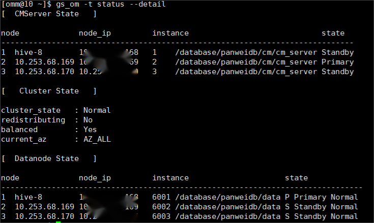
Task: Click the green terminal cursor block
Action: [x=59, y=222]
